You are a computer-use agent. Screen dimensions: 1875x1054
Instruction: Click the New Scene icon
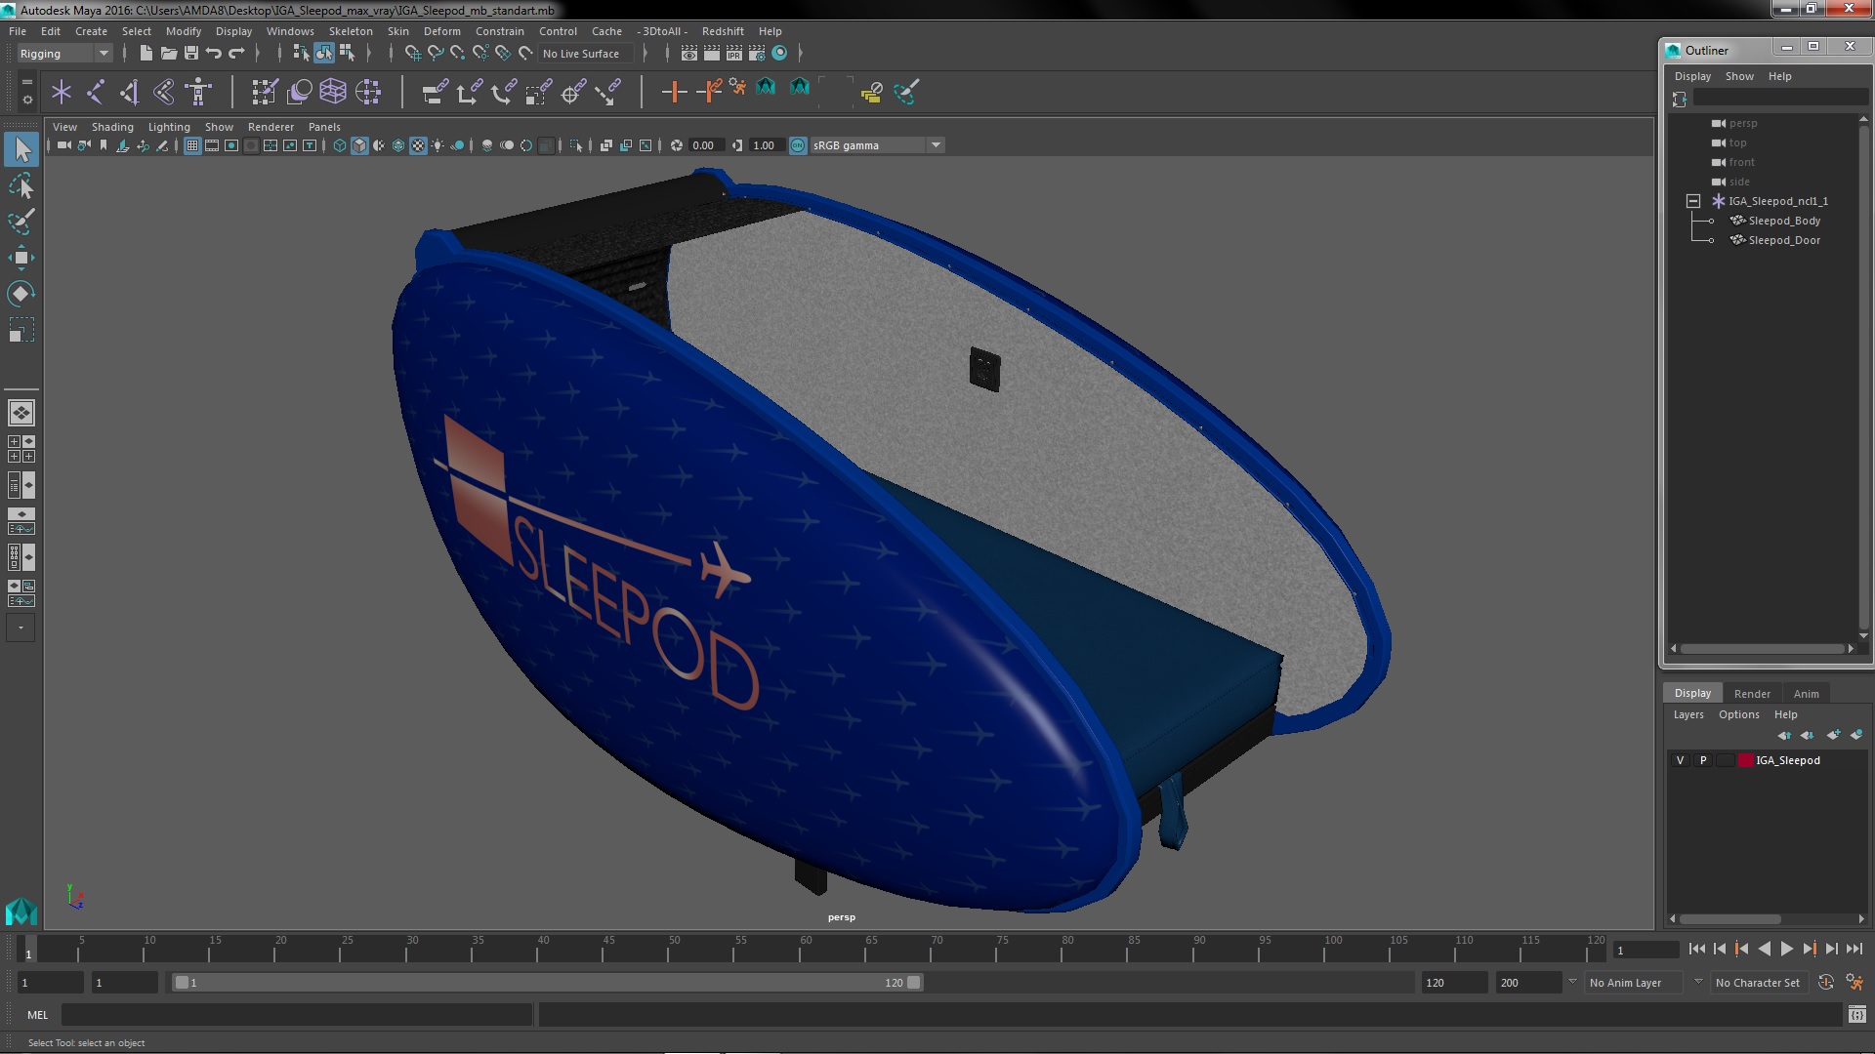(146, 54)
